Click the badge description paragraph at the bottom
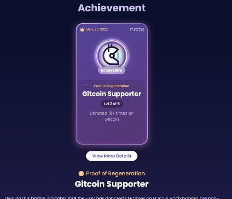232x199 pixels. tap(112, 198)
